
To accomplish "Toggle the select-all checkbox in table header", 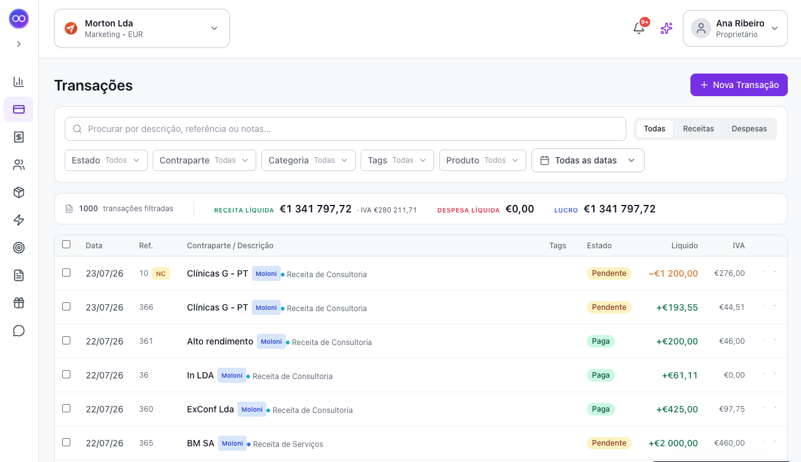I will [x=67, y=245].
